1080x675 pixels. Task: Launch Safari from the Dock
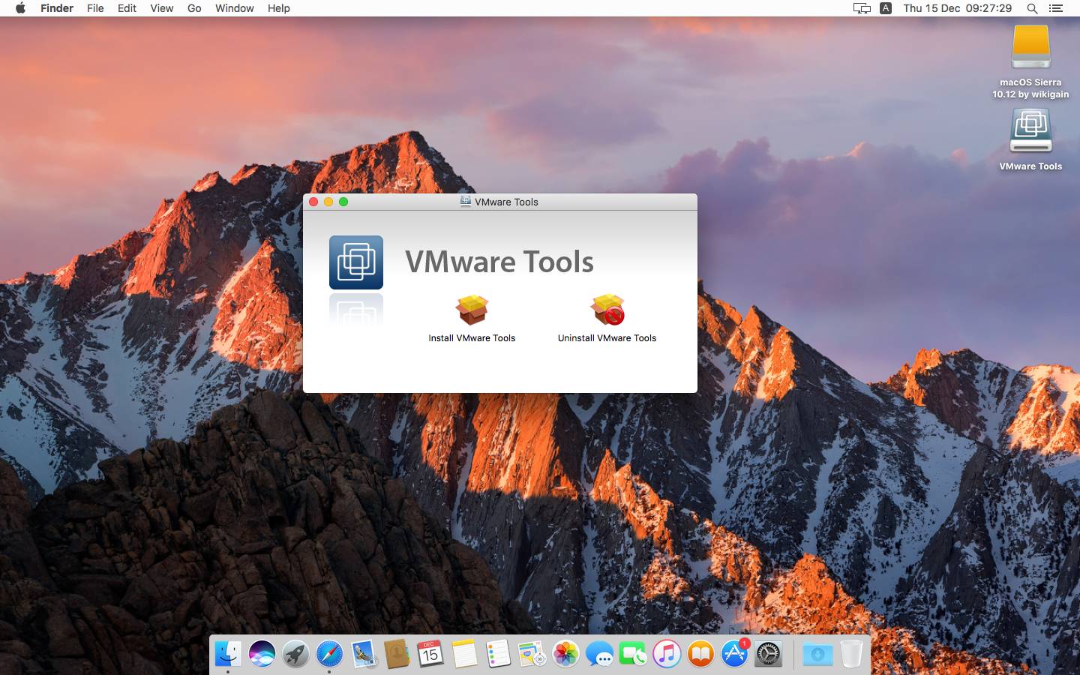point(329,654)
